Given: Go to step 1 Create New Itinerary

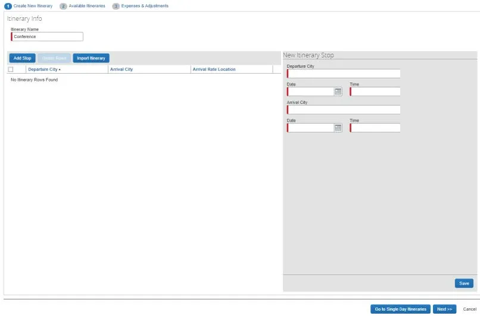Looking at the screenshot, I should tap(28, 6).
